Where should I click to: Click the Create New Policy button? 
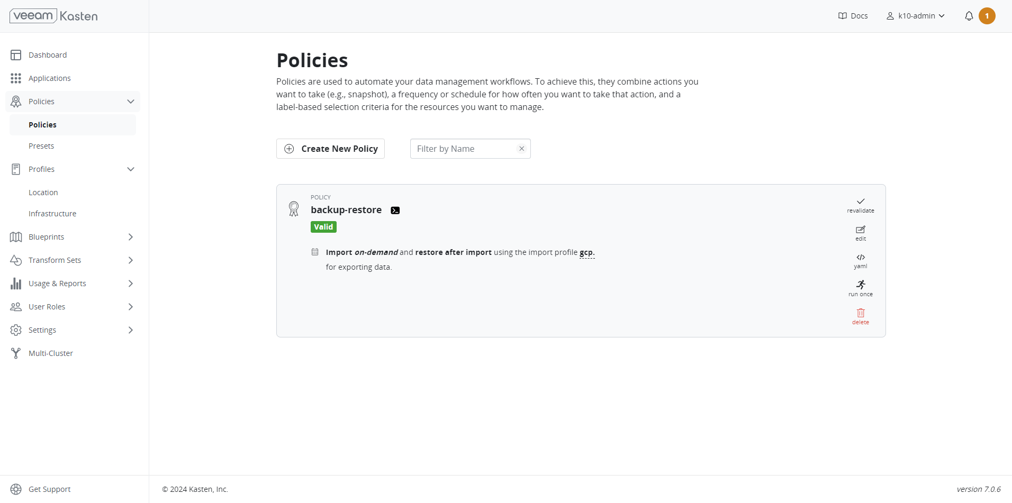click(x=330, y=149)
